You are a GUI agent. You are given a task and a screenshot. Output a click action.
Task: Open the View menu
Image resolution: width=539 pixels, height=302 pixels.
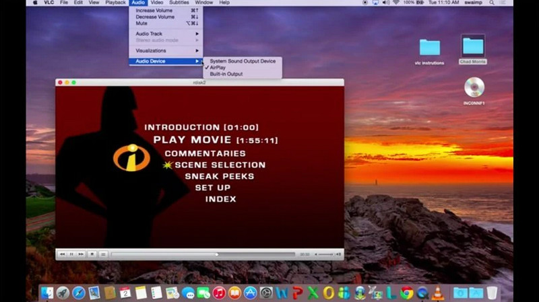click(94, 3)
